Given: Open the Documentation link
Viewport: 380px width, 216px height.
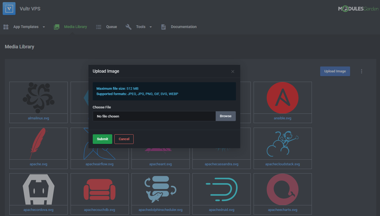Looking at the screenshot, I should [184, 27].
